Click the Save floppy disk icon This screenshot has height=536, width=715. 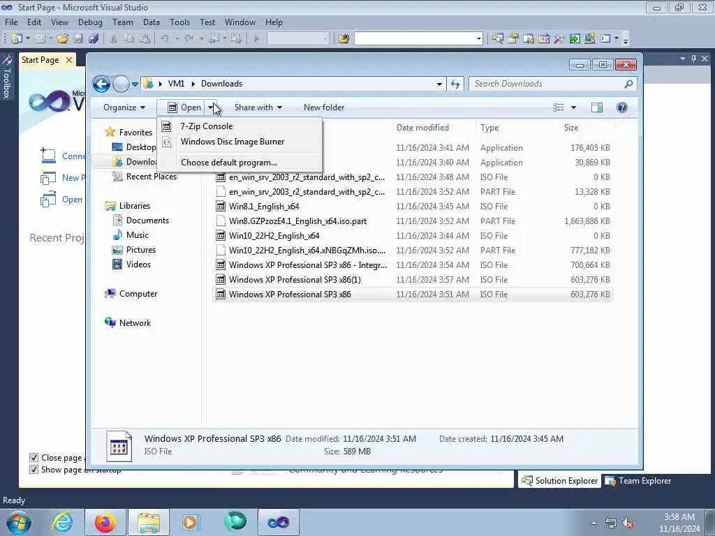[78, 39]
